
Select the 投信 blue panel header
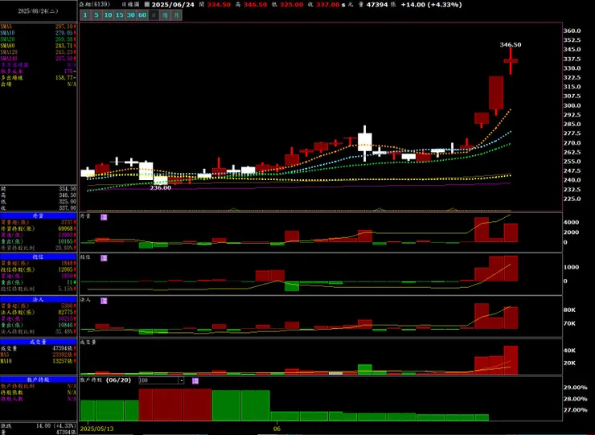coord(39,257)
